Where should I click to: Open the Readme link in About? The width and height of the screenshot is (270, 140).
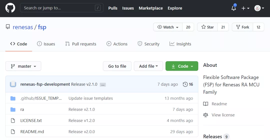pos(215,104)
